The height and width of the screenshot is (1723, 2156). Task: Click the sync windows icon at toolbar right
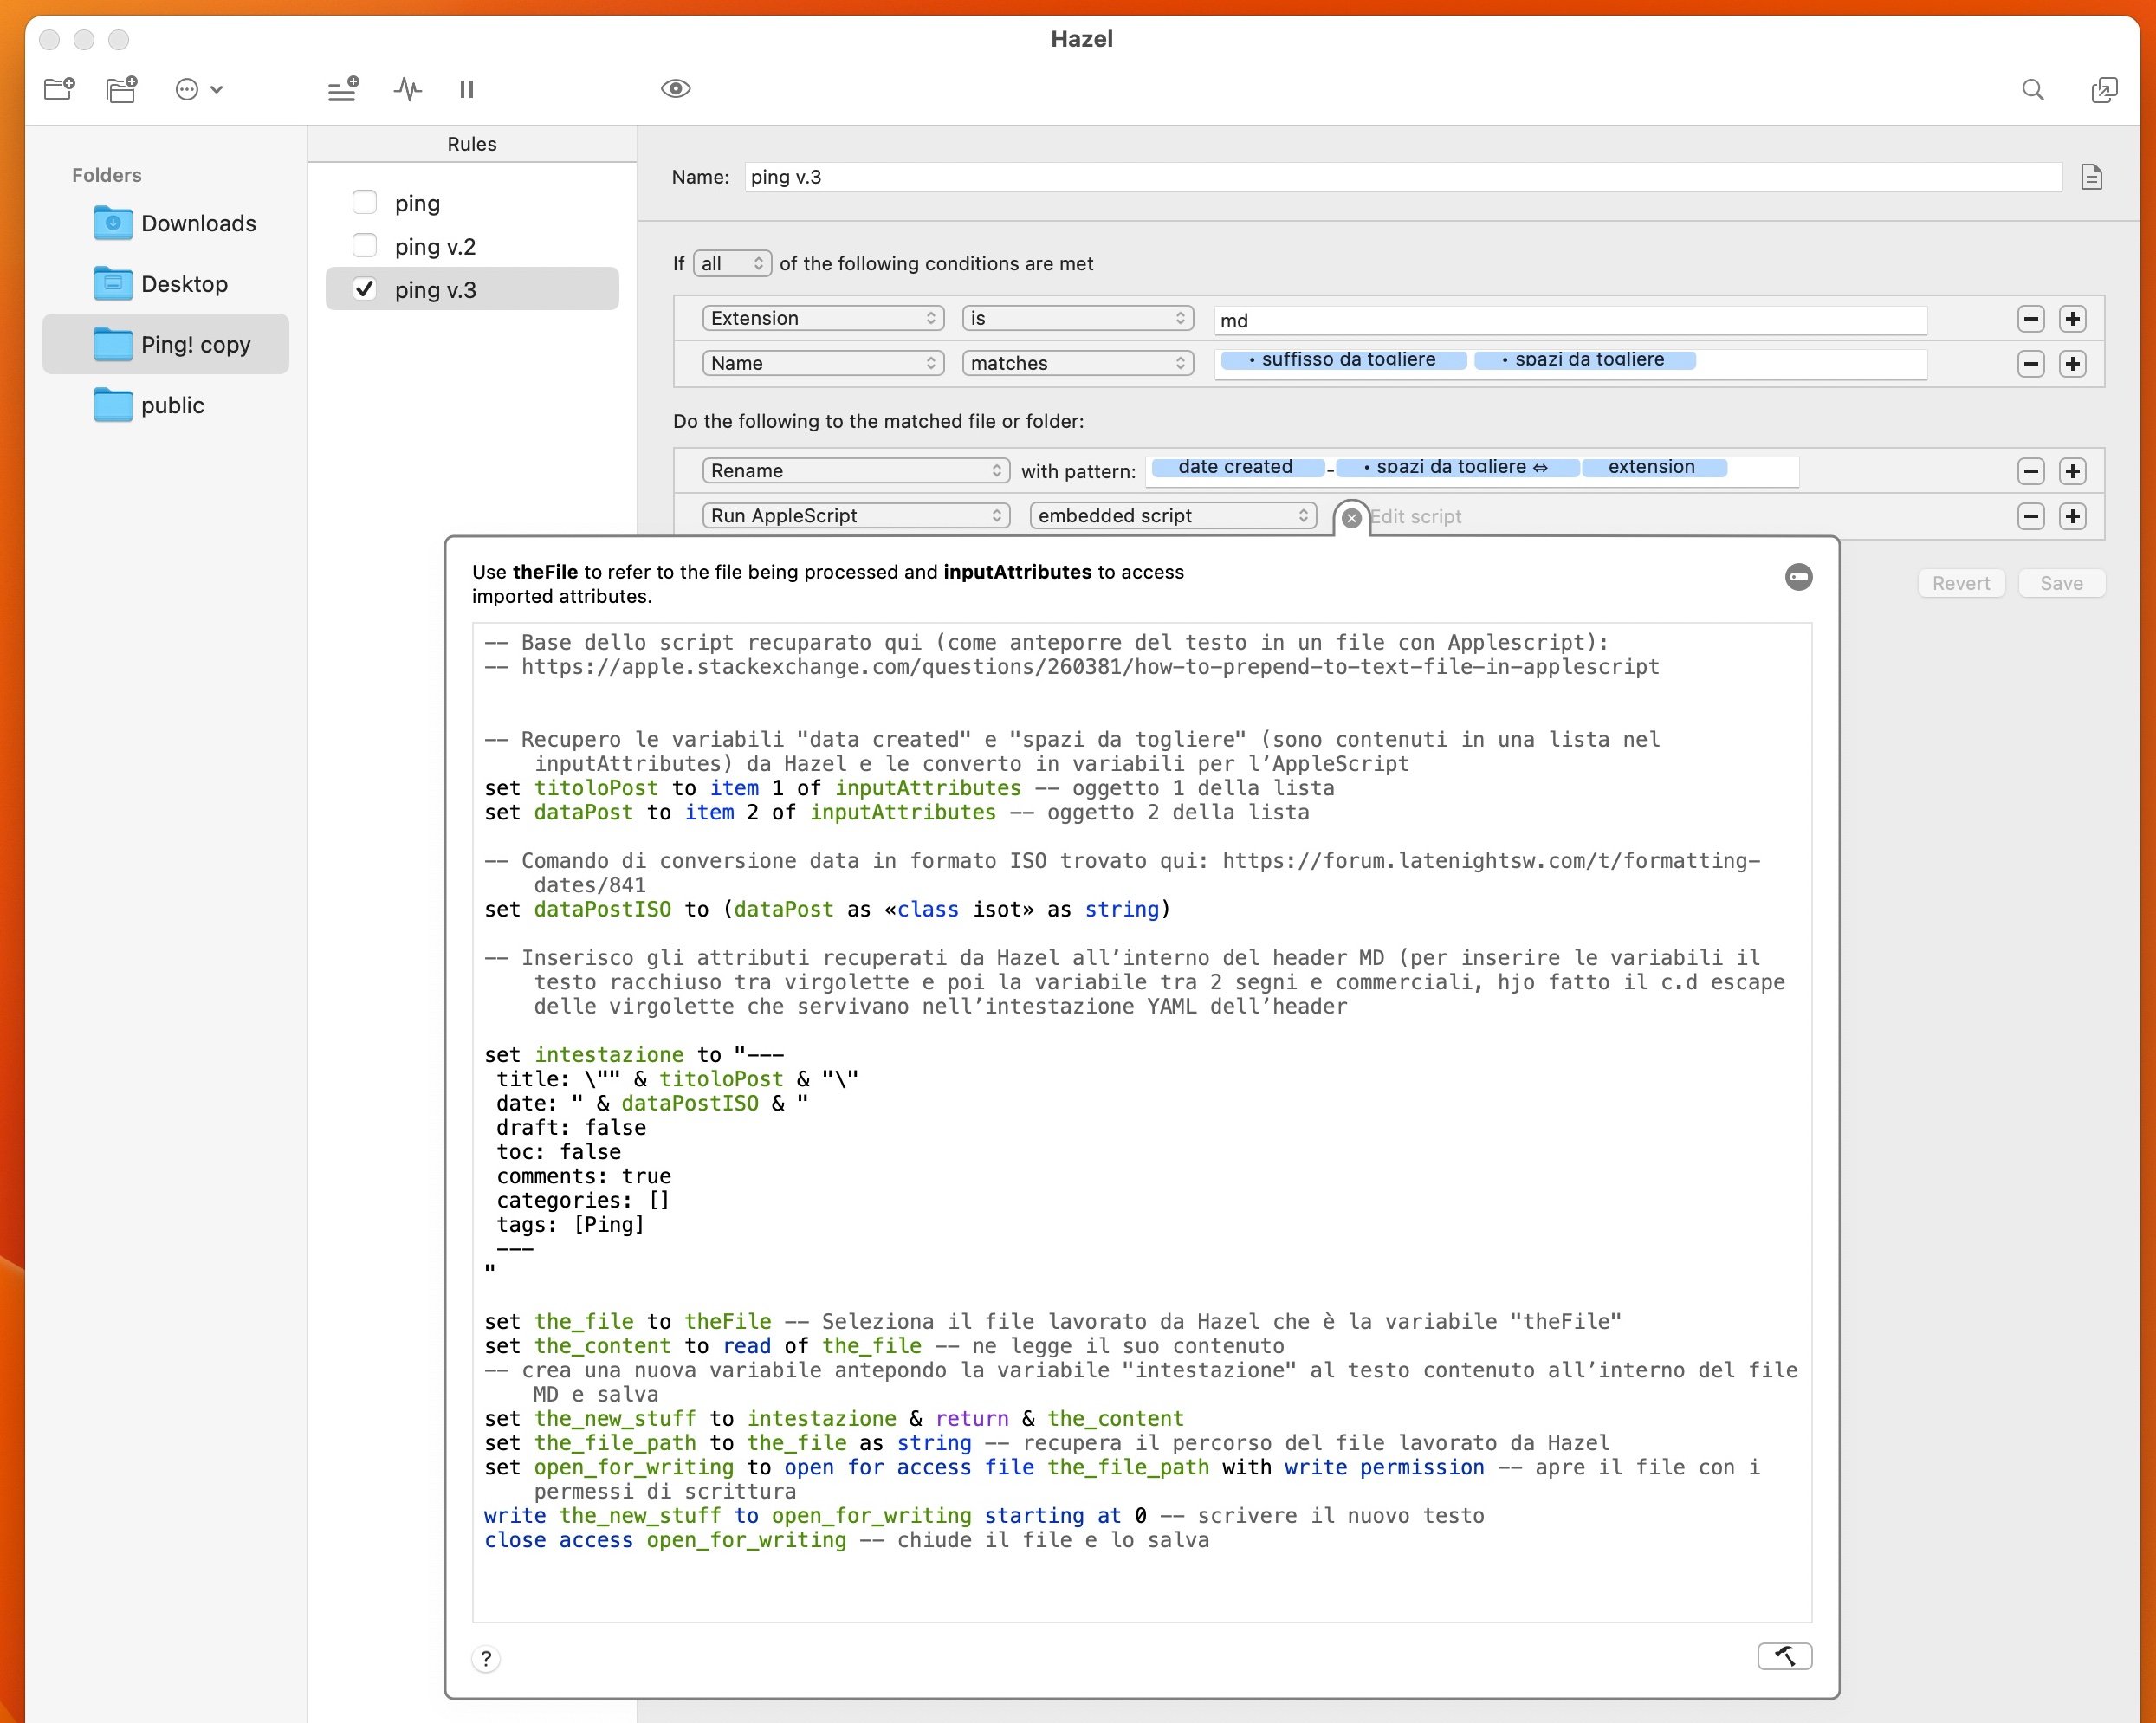pos(2104,90)
